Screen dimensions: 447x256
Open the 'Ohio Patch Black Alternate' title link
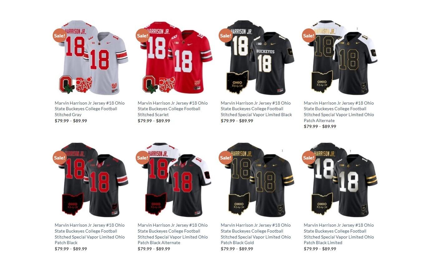172,234
